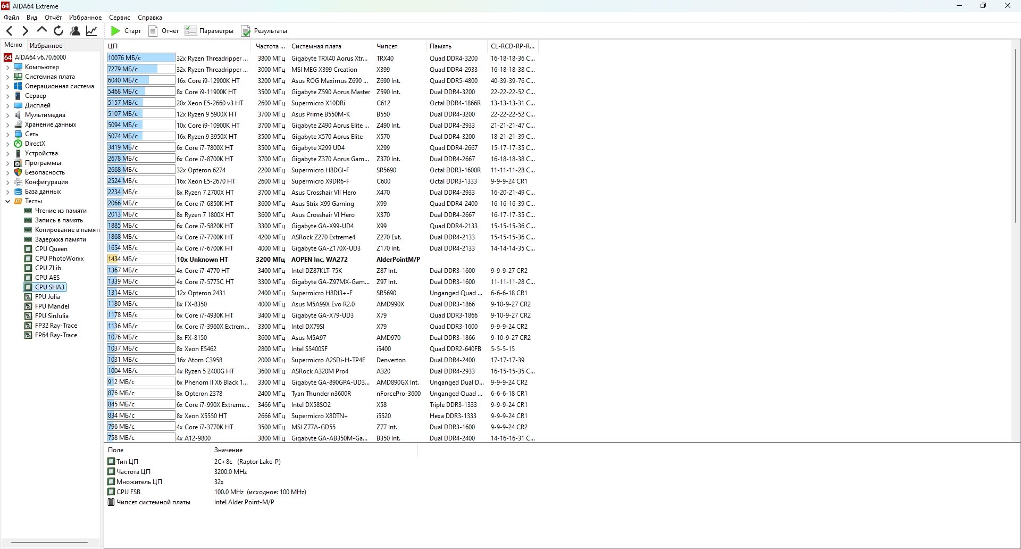The height and width of the screenshot is (549, 1021).
Task: Open the Файл menu
Action: click(x=11, y=18)
